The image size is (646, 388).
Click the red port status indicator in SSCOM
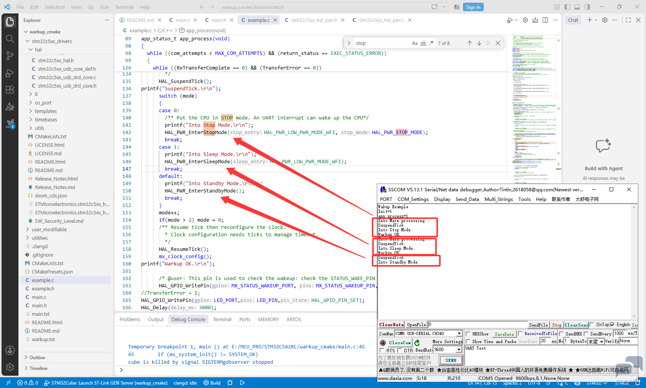[383, 343]
